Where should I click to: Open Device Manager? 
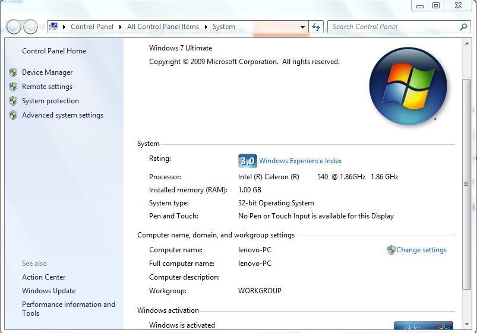pos(47,72)
